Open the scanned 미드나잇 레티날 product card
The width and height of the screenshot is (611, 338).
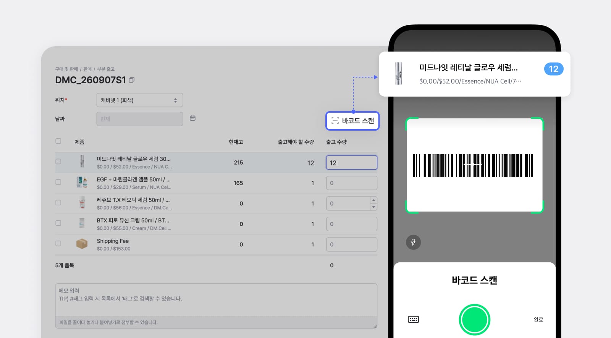click(x=474, y=74)
